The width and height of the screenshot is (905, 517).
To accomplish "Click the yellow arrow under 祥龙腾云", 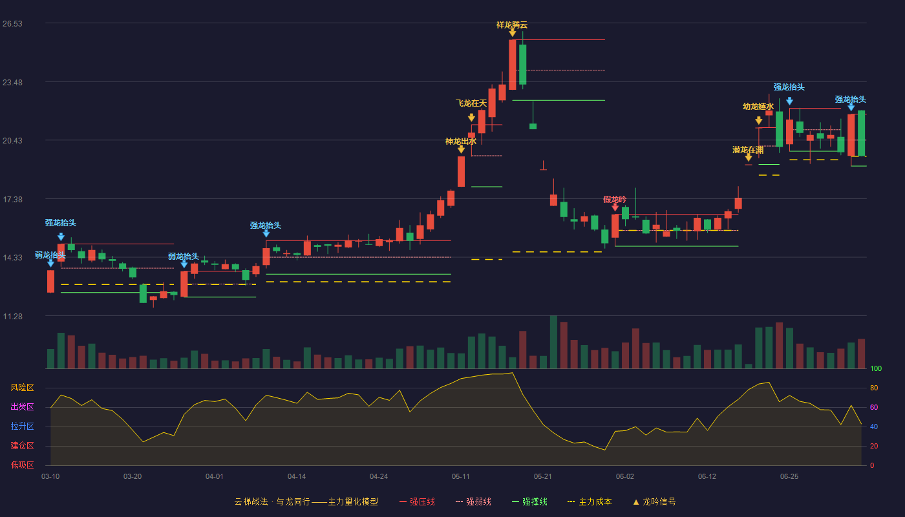I will click(512, 32).
